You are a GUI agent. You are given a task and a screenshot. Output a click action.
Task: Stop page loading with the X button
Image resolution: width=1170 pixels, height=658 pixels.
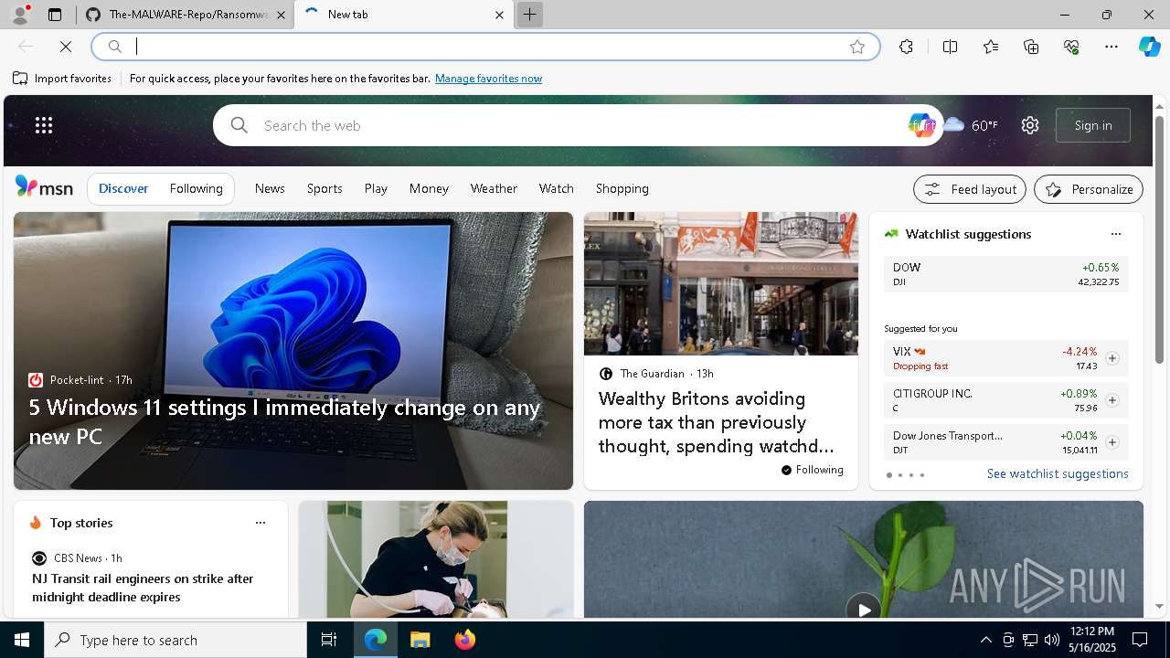[66, 47]
